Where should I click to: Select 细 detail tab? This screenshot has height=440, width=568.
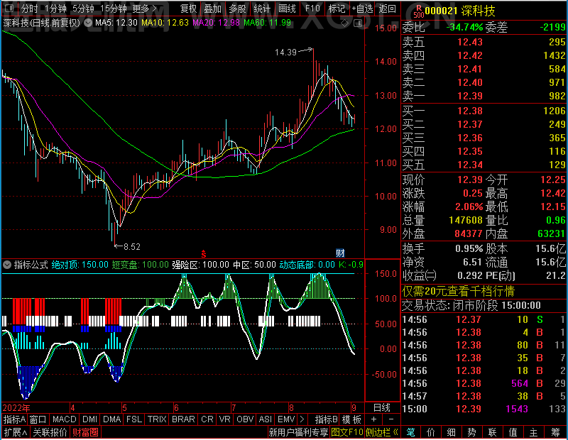pyautogui.click(x=452, y=432)
